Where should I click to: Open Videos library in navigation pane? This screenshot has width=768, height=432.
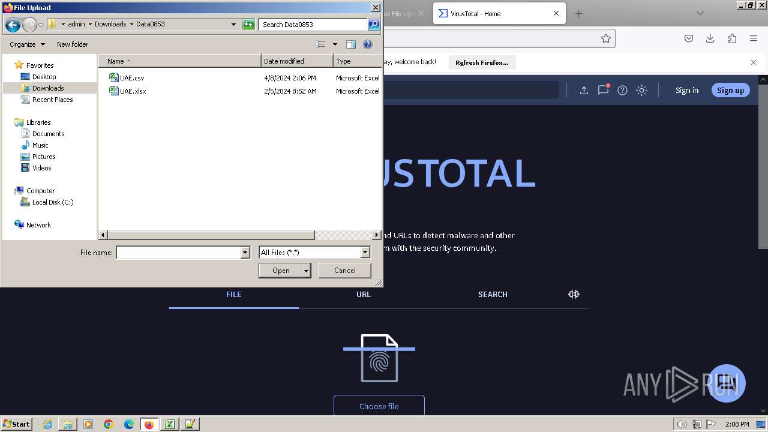click(x=42, y=168)
